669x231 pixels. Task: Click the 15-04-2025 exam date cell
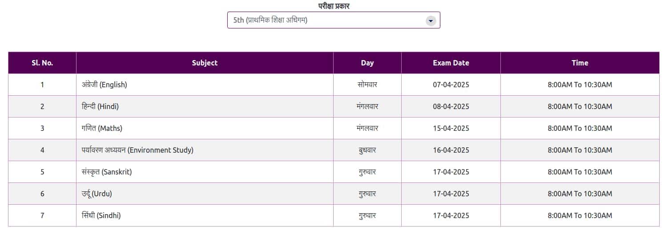coord(451,128)
